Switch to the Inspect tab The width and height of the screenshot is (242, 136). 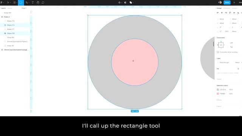click(234, 8)
